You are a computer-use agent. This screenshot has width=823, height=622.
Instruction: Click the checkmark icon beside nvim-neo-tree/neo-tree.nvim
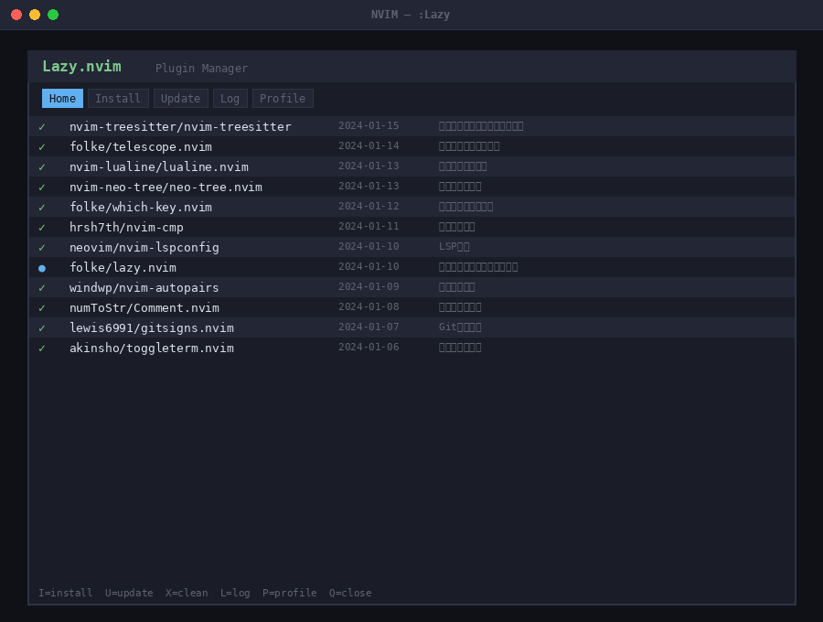(x=42, y=187)
